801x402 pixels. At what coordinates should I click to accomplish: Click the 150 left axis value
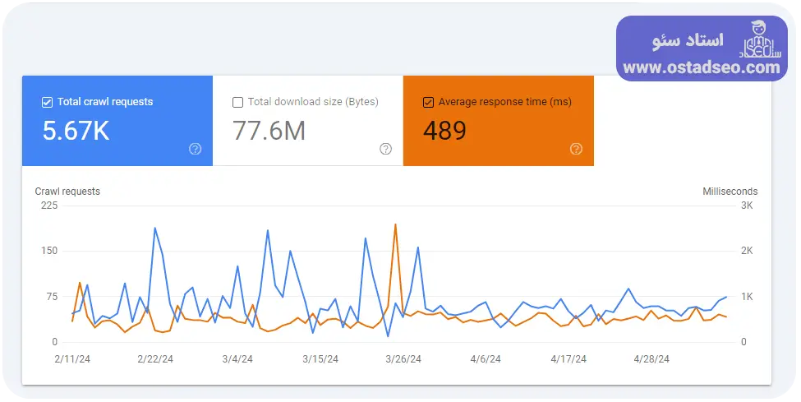(x=49, y=251)
